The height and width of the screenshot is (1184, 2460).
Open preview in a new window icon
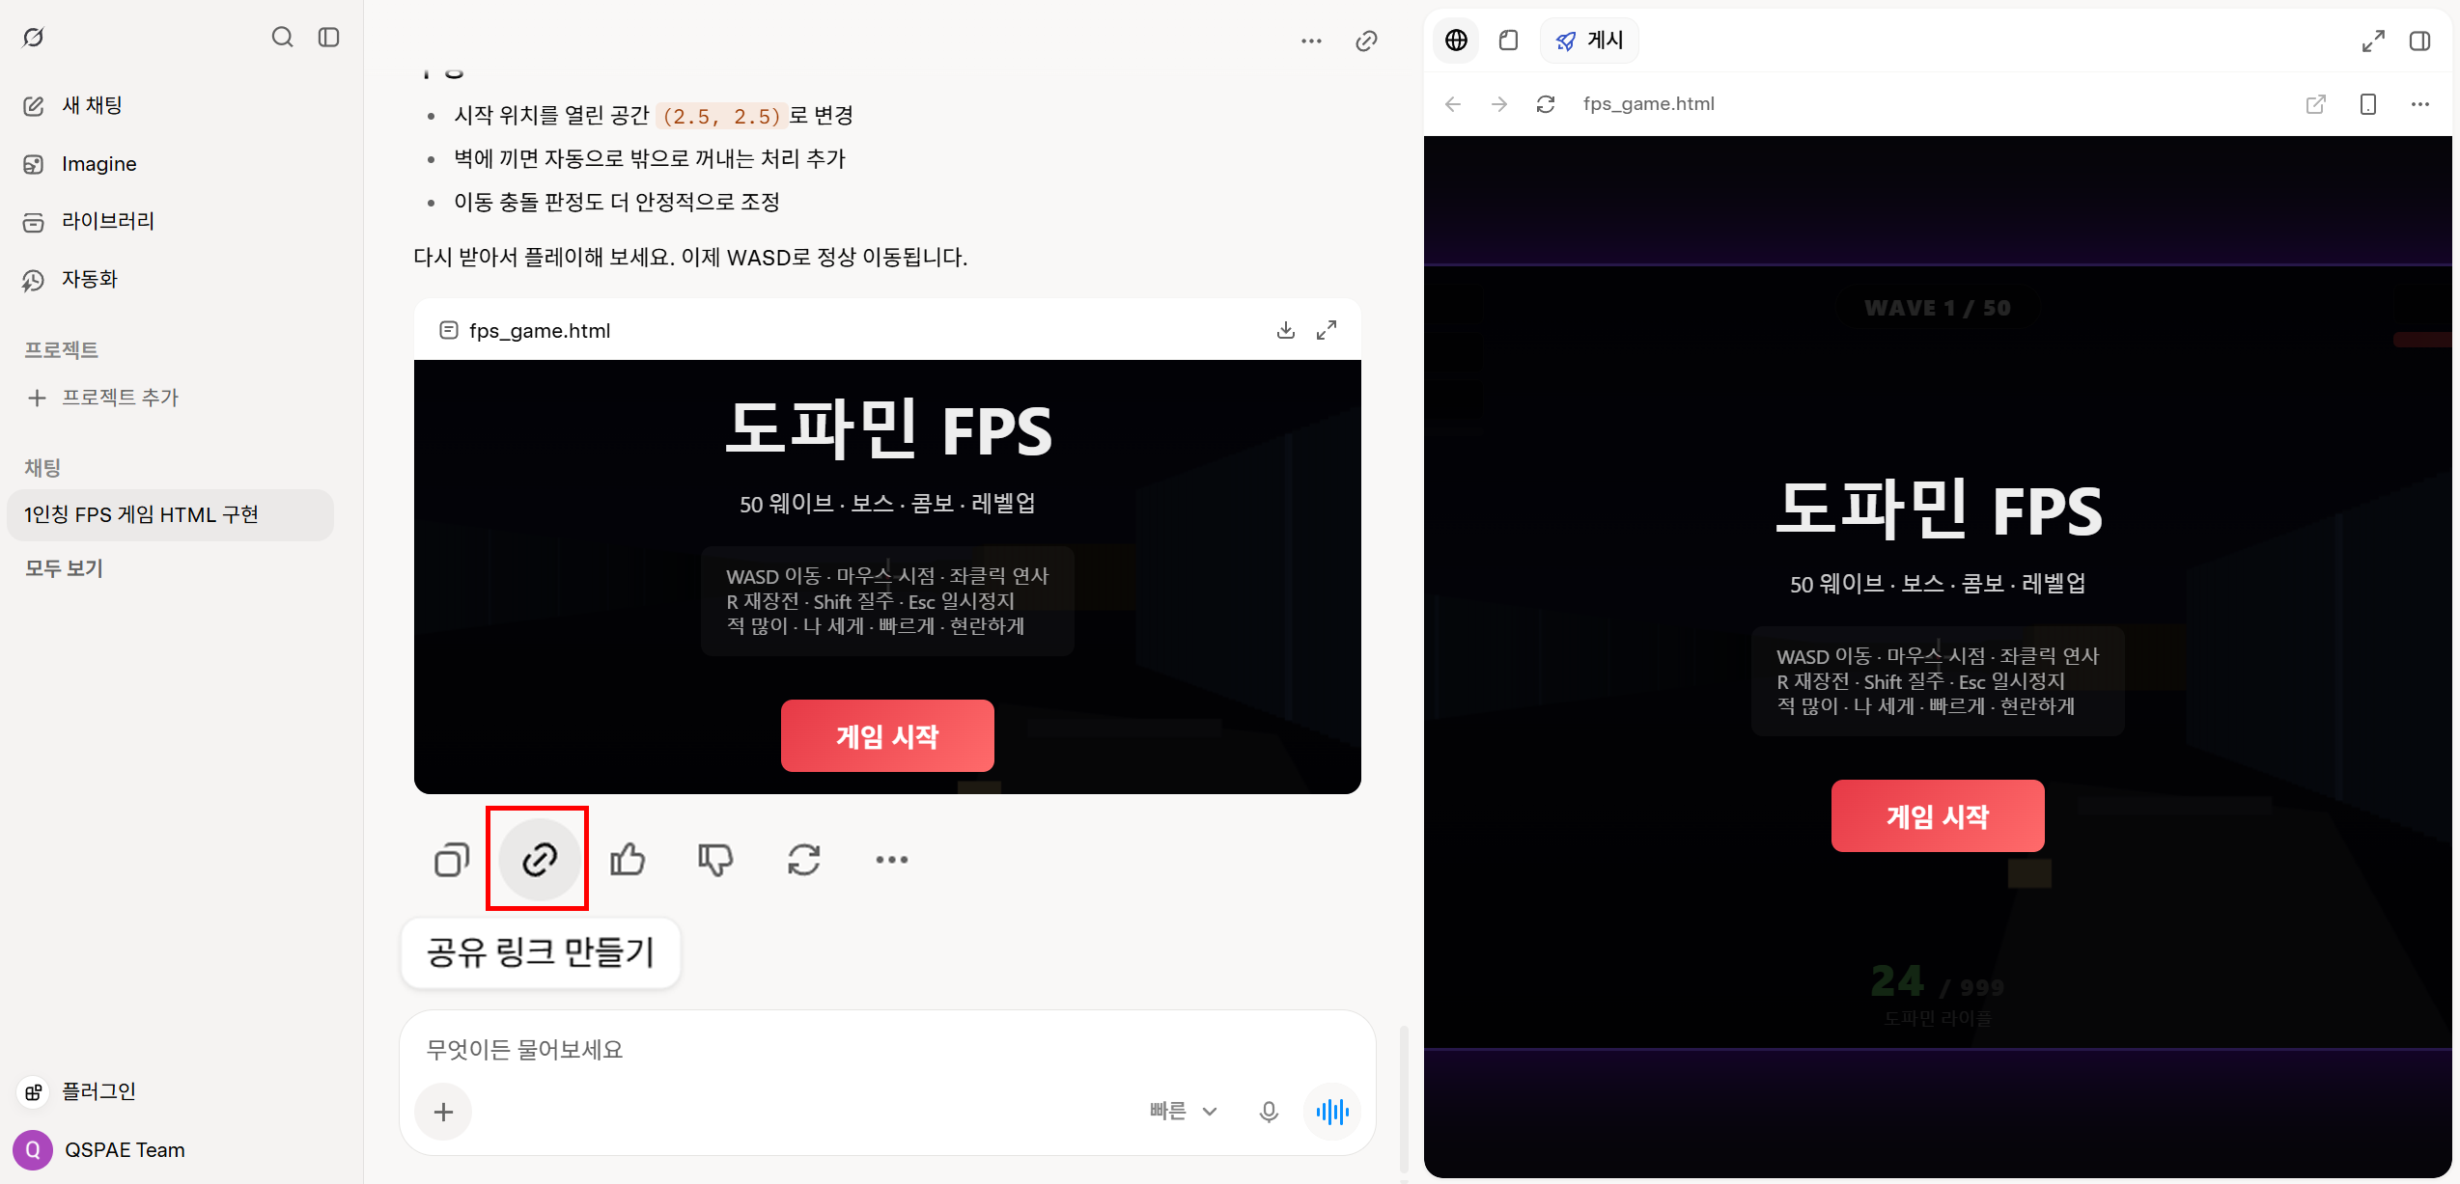coord(2315,104)
